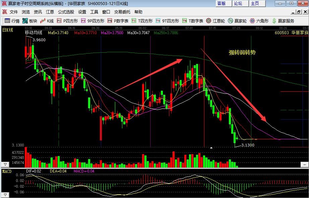The height and width of the screenshot is (198, 309).
Task: Launch the 江恩轮 Gann wheel
Action: (215, 21)
